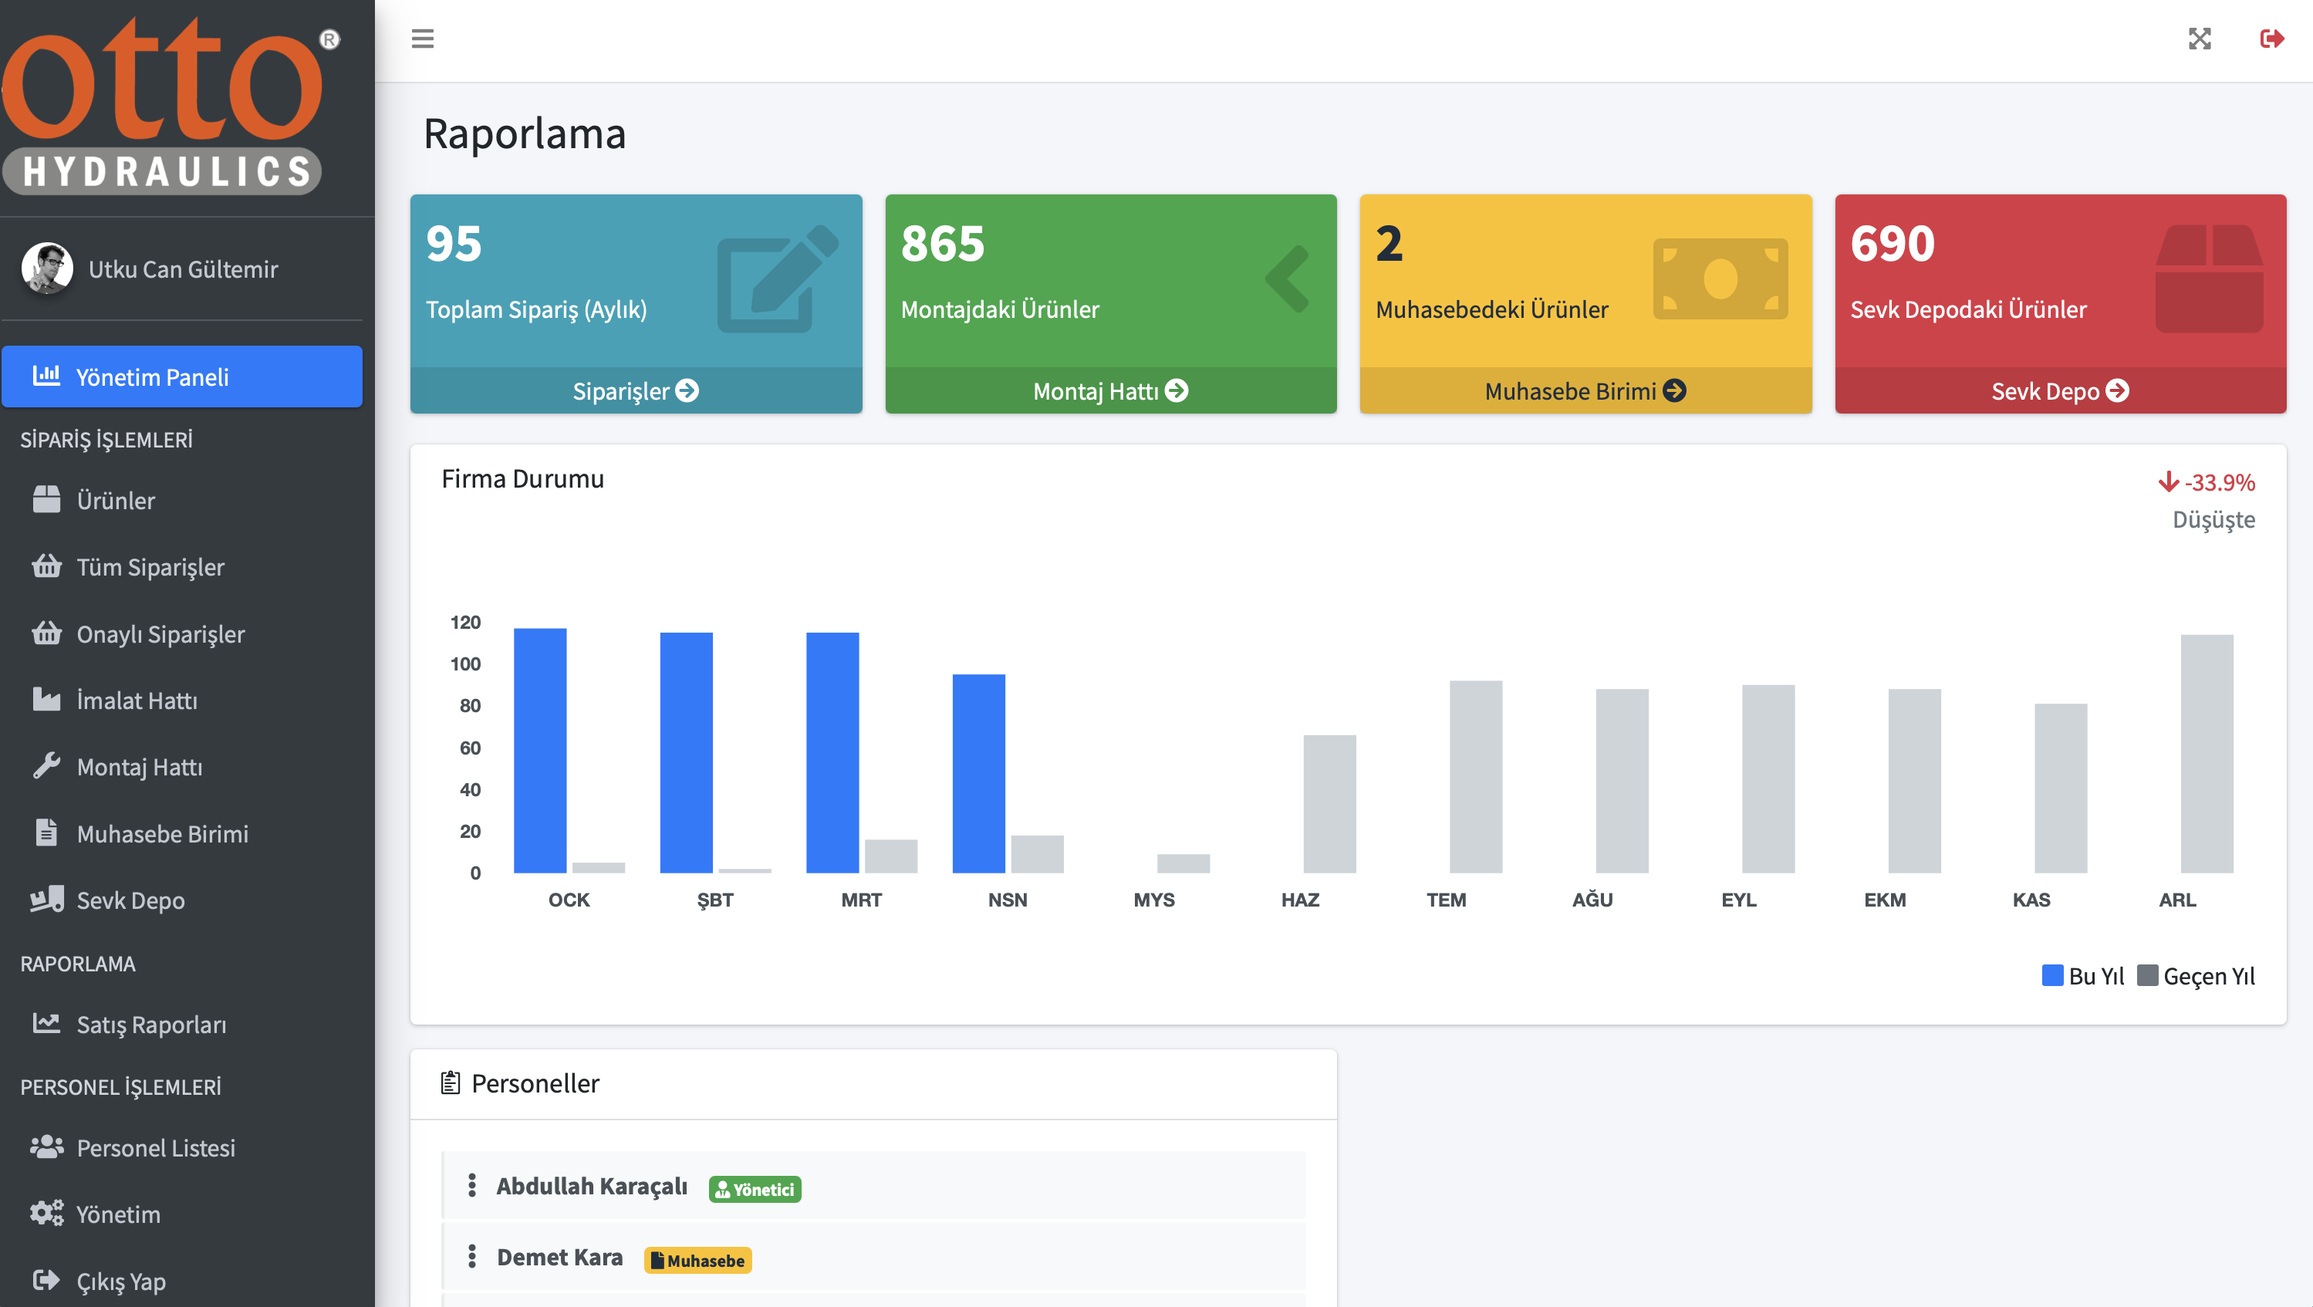Click user avatar of Utku Can Gültemir
Image resolution: width=2313 pixels, height=1307 pixels.
pyautogui.click(x=48, y=268)
